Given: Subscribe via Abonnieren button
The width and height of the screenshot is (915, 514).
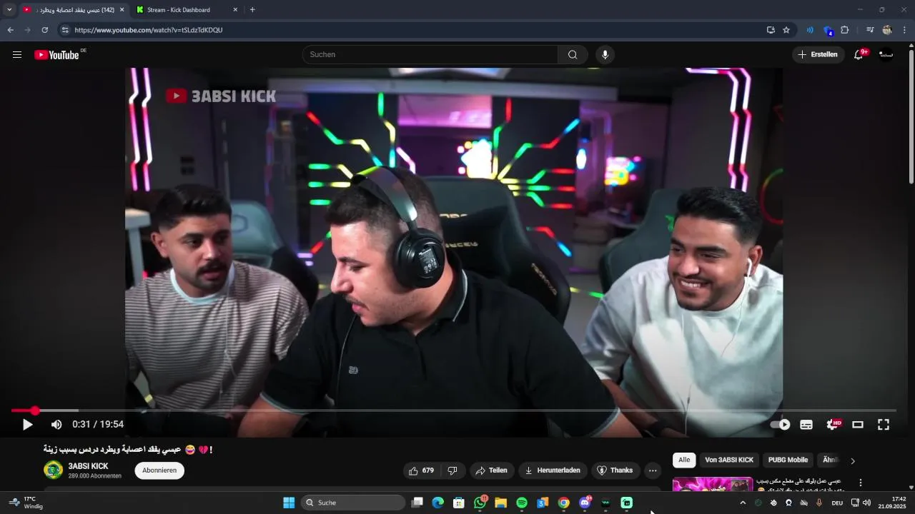Looking at the screenshot, I should 159,470.
